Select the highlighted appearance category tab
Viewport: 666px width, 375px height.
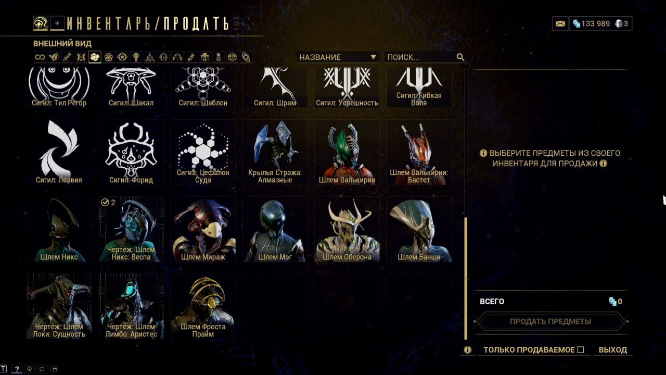pos(95,57)
